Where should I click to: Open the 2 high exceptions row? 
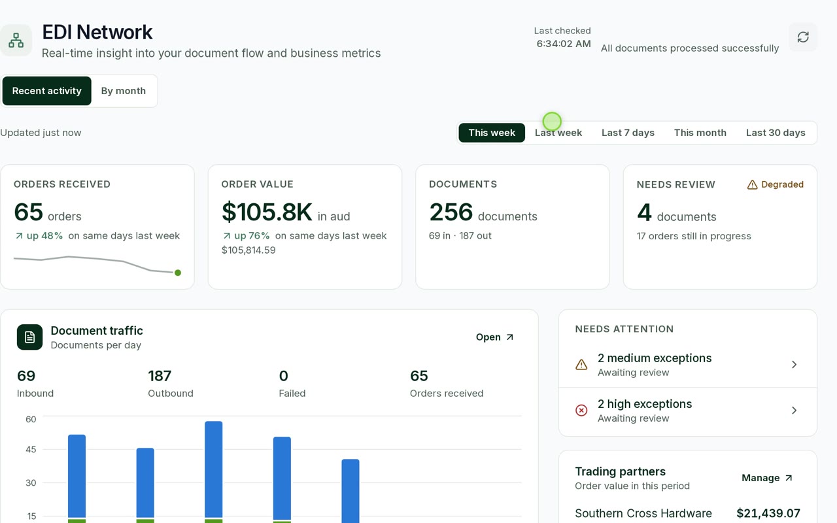(x=688, y=411)
